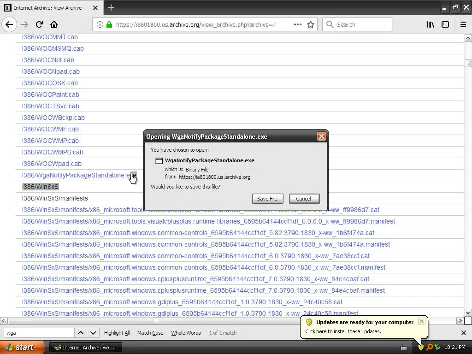Viewport: 472px width, 354px height.
Task: Open common-controls 6.0.3790.1830 7ae38ccf.cat link
Action: tap(195, 256)
